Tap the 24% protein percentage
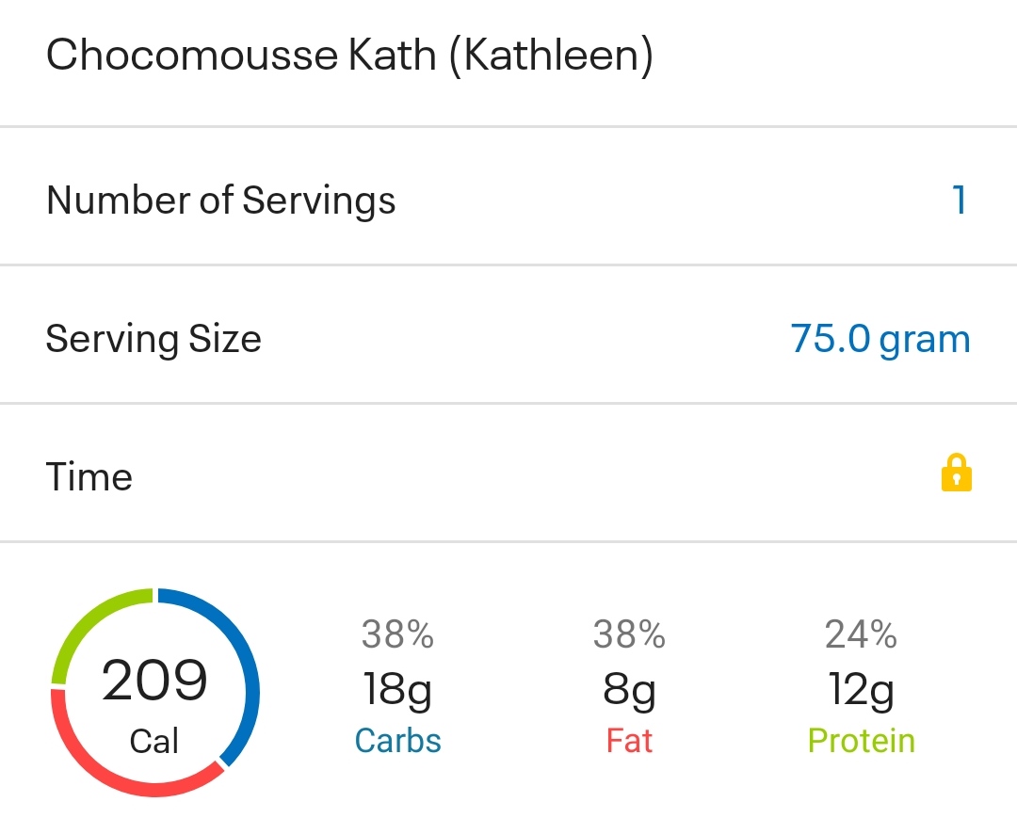This screenshot has height=818, width=1017. point(861,635)
